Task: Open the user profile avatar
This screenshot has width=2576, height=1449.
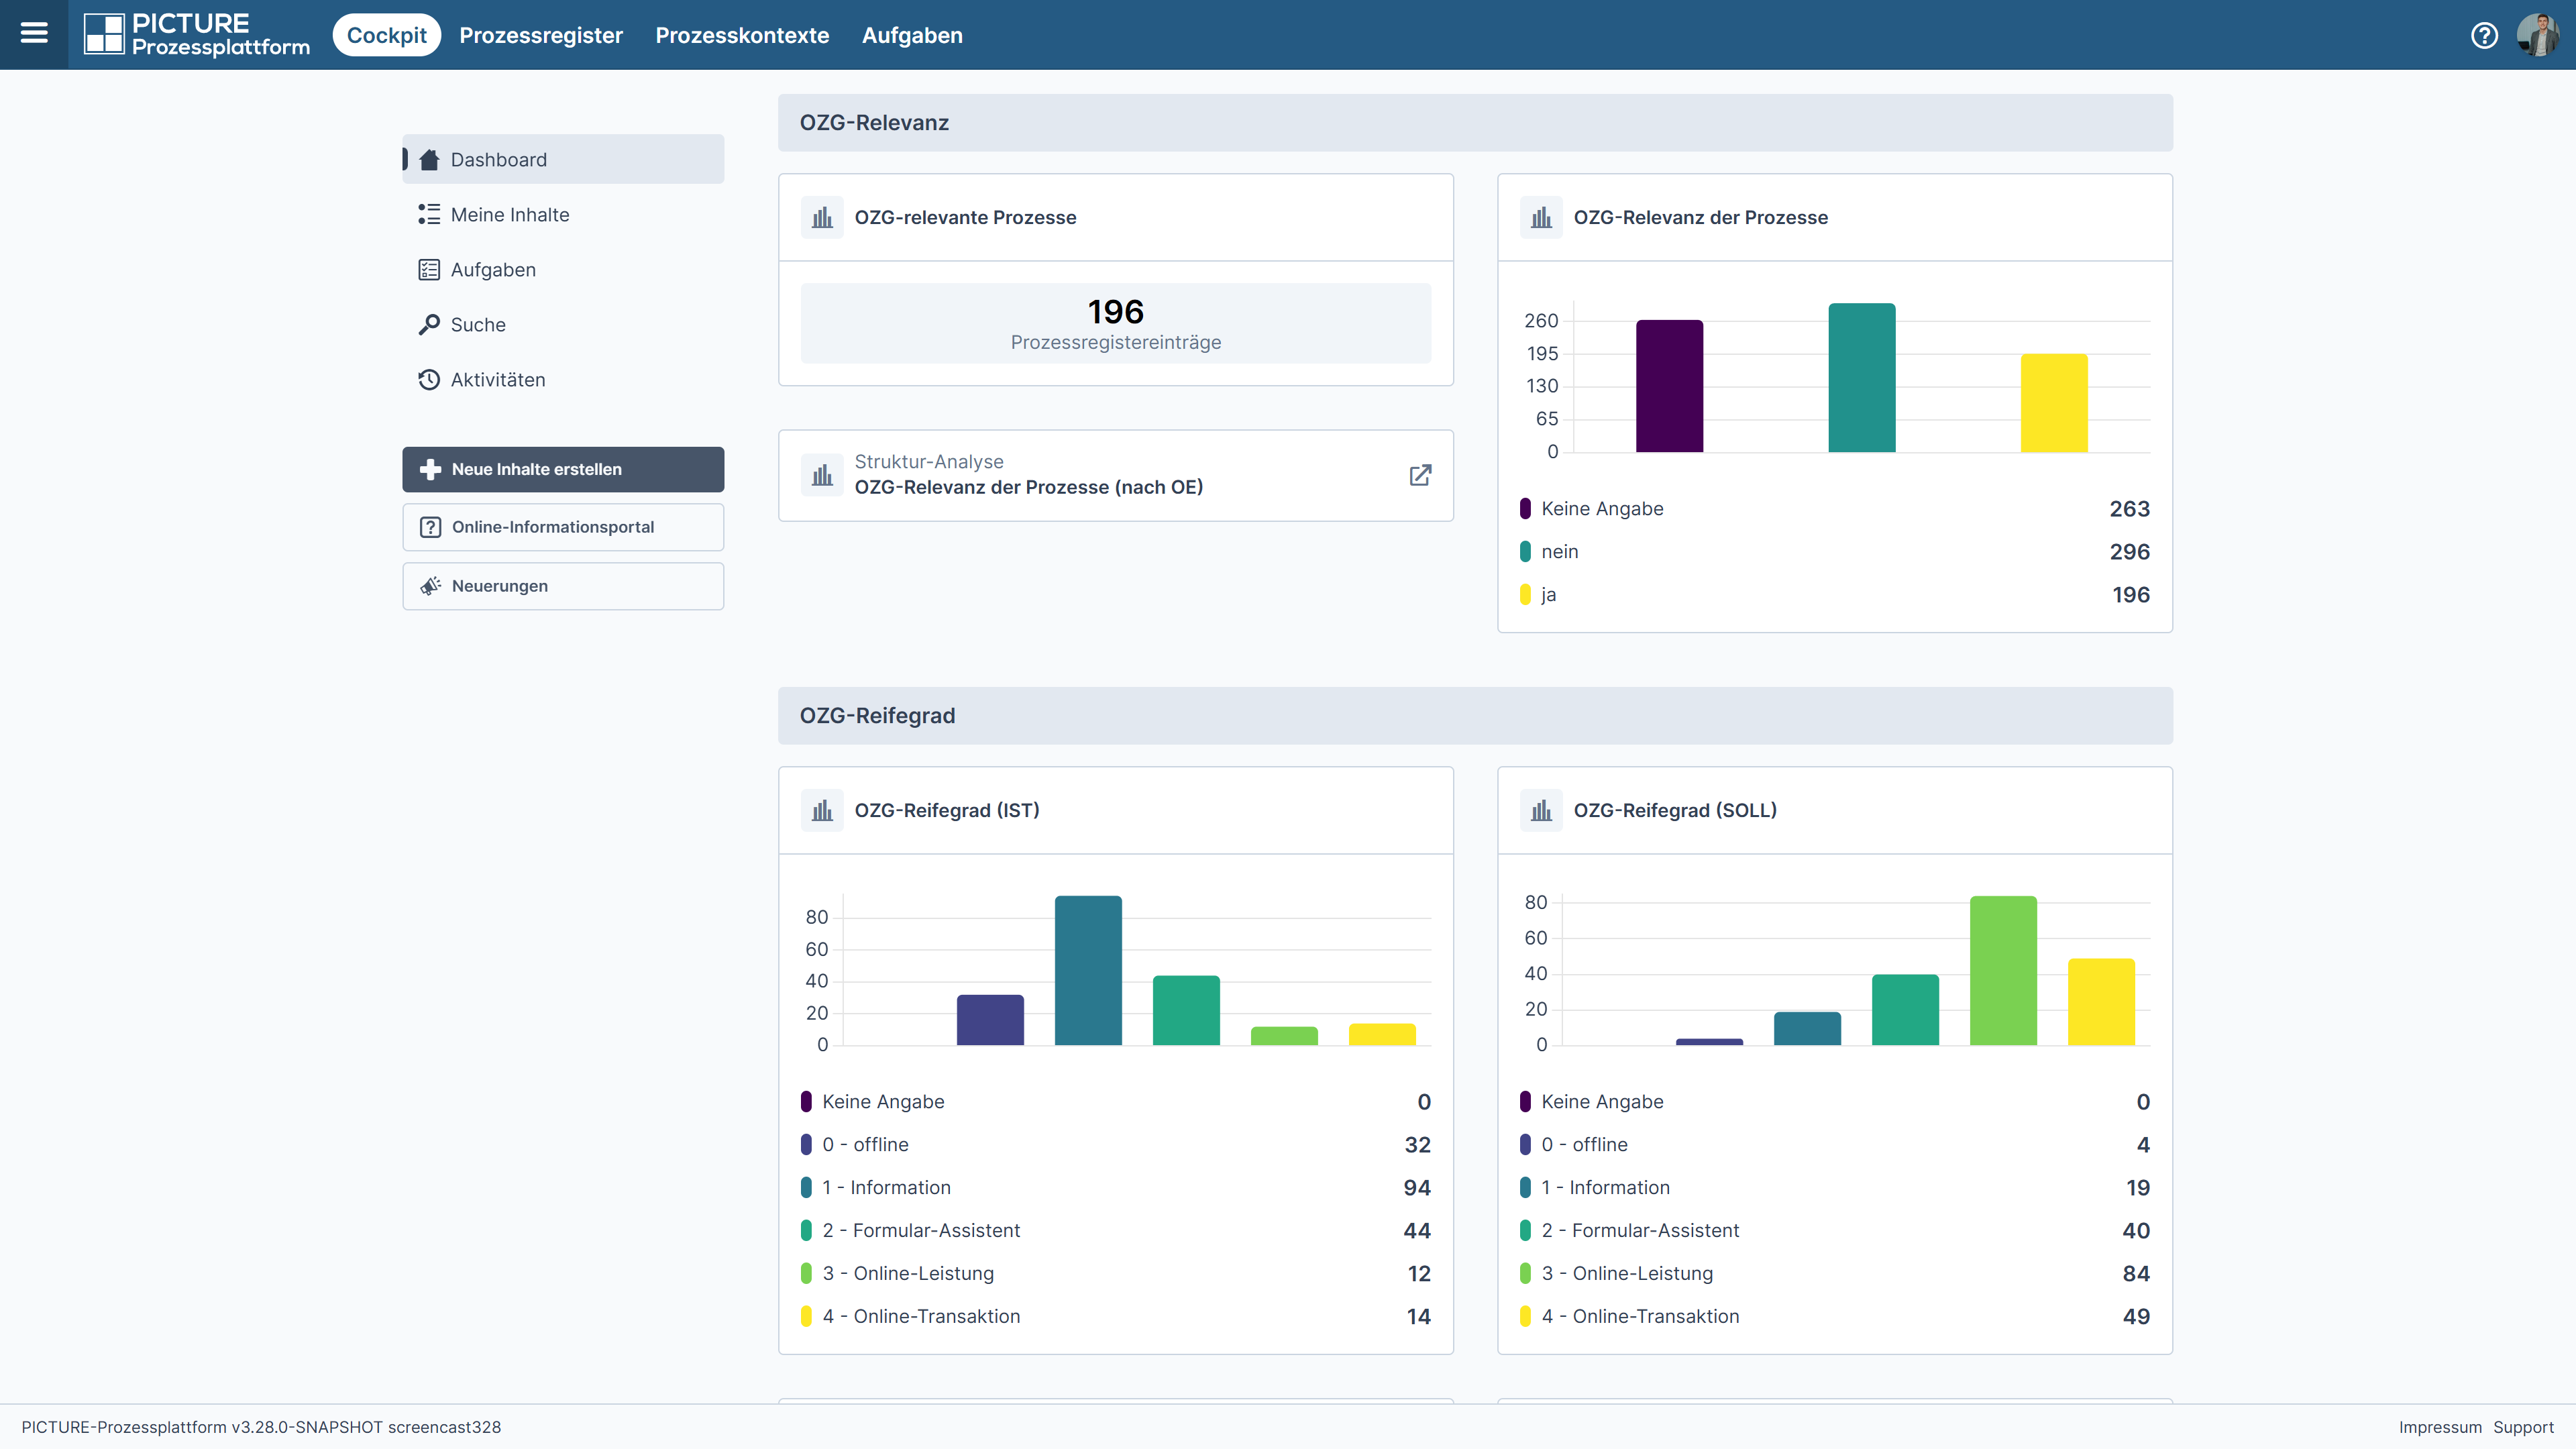Action: tap(2538, 35)
